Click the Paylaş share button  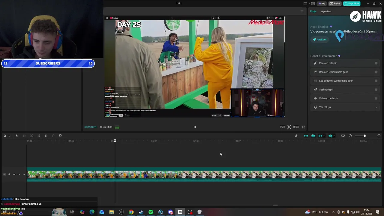coord(335,4)
